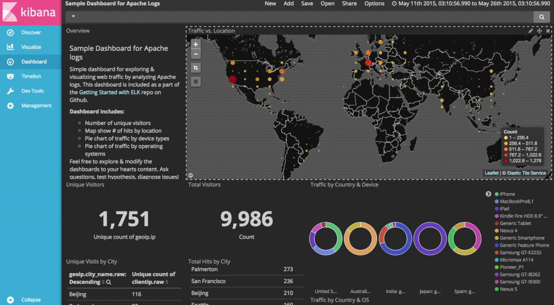The image size is (554, 305).
Task: Click Discover label in sidebar
Action: (x=31, y=32)
